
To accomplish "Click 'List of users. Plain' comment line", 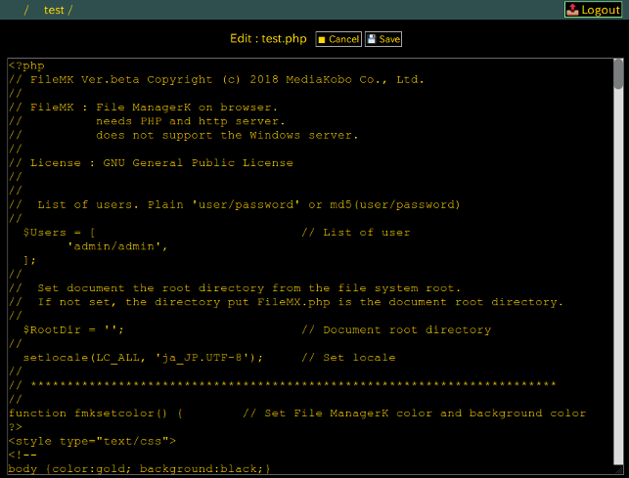I will 234,205.
